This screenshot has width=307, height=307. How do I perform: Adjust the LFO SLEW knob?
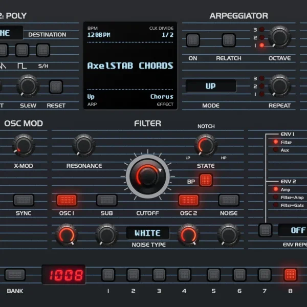click(28, 86)
